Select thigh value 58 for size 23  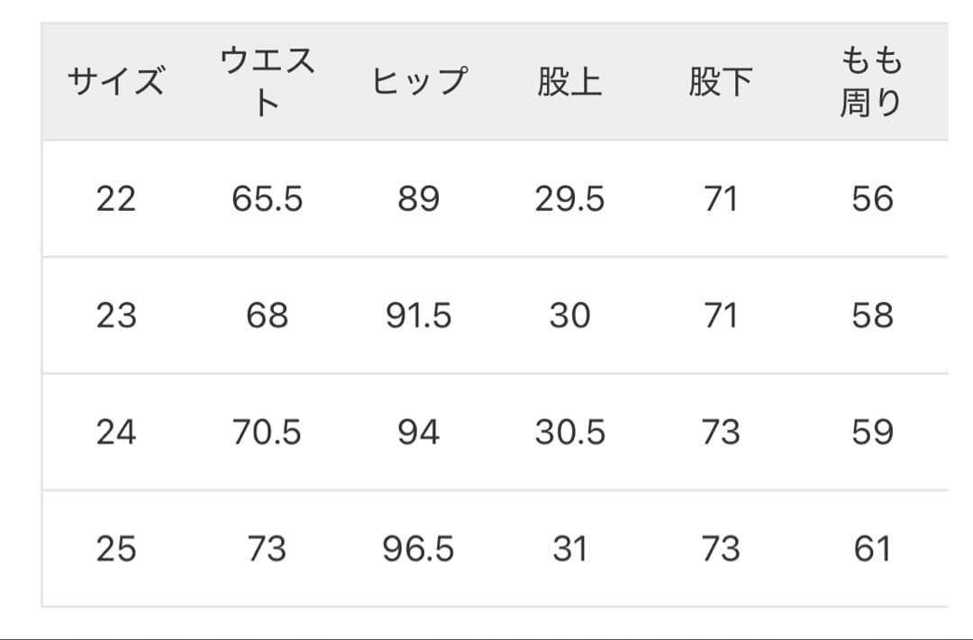[871, 315]
